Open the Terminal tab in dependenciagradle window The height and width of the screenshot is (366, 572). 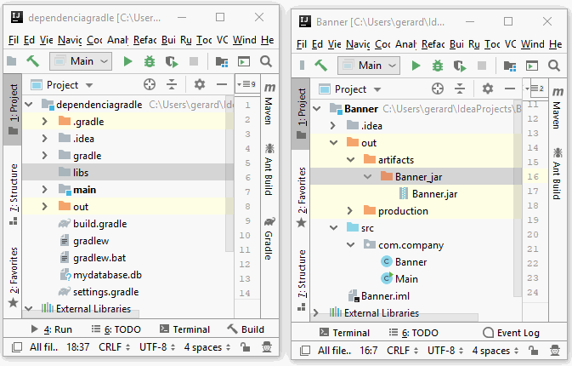coord(184,329)
